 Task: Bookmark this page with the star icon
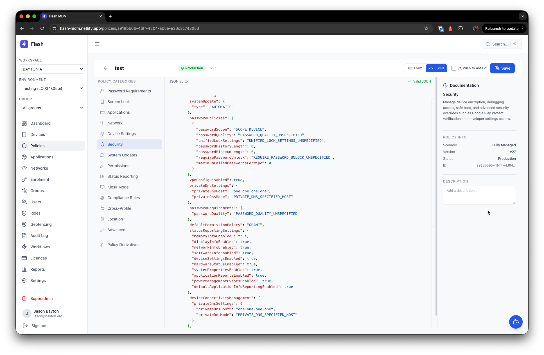[x=426, y=28]
